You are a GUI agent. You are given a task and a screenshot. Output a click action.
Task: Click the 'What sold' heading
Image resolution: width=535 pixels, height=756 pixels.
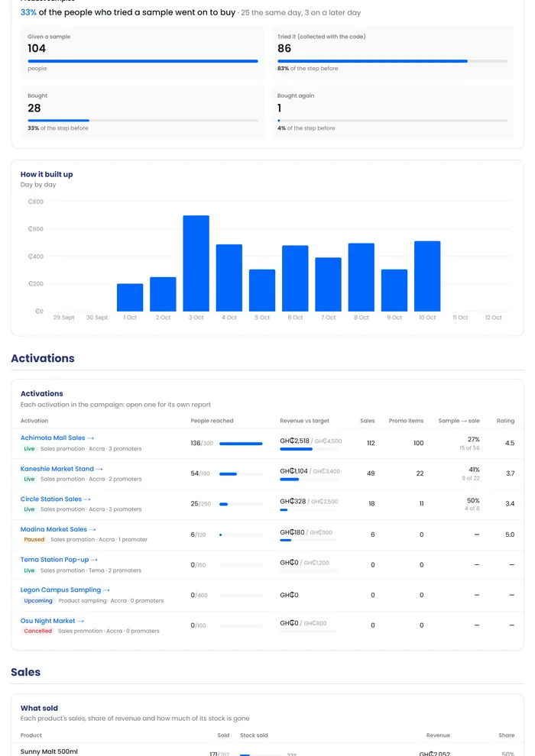point(39,708)
